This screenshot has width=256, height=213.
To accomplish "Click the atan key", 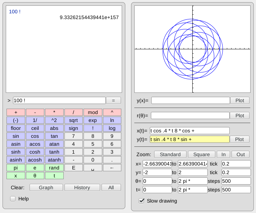I will pos(54,144).
